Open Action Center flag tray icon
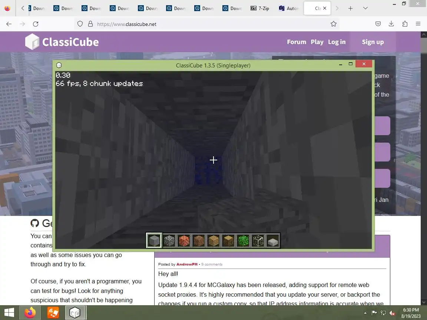The width and height of the screenshot is (427, 320). pos(374,313)
